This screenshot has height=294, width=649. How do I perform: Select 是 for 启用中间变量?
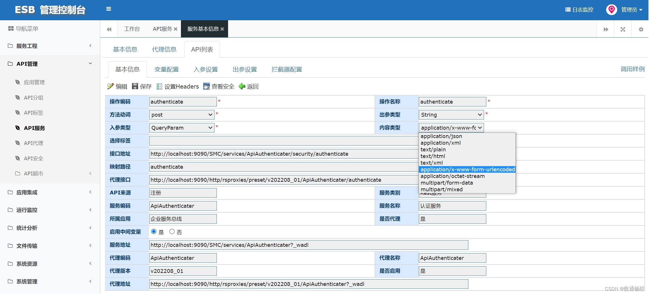[154, 231]
